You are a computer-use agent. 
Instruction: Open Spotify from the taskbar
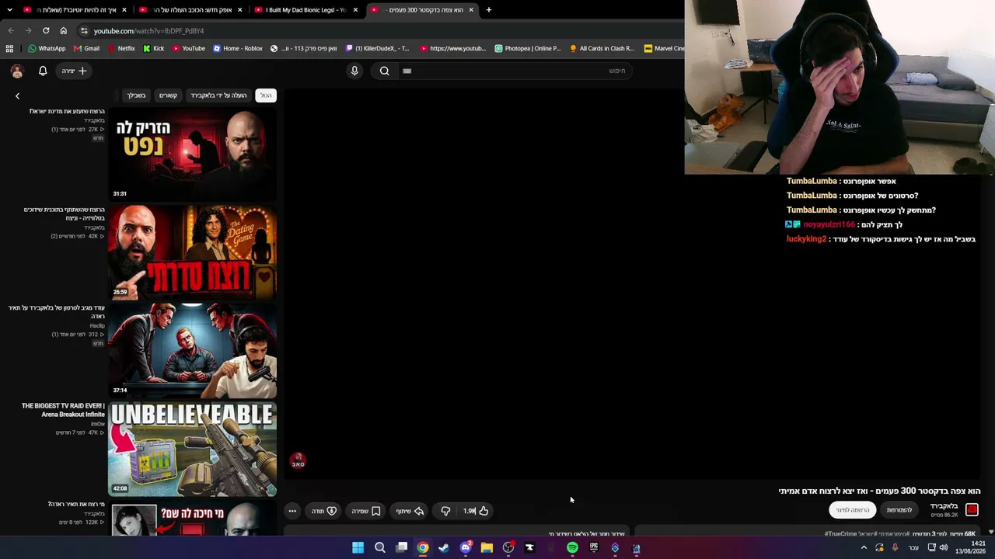pos(572,547)
